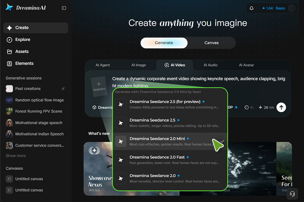Choose Dreamina Seedance 2.5 model
304x202 pixels.
pos(170,123)
